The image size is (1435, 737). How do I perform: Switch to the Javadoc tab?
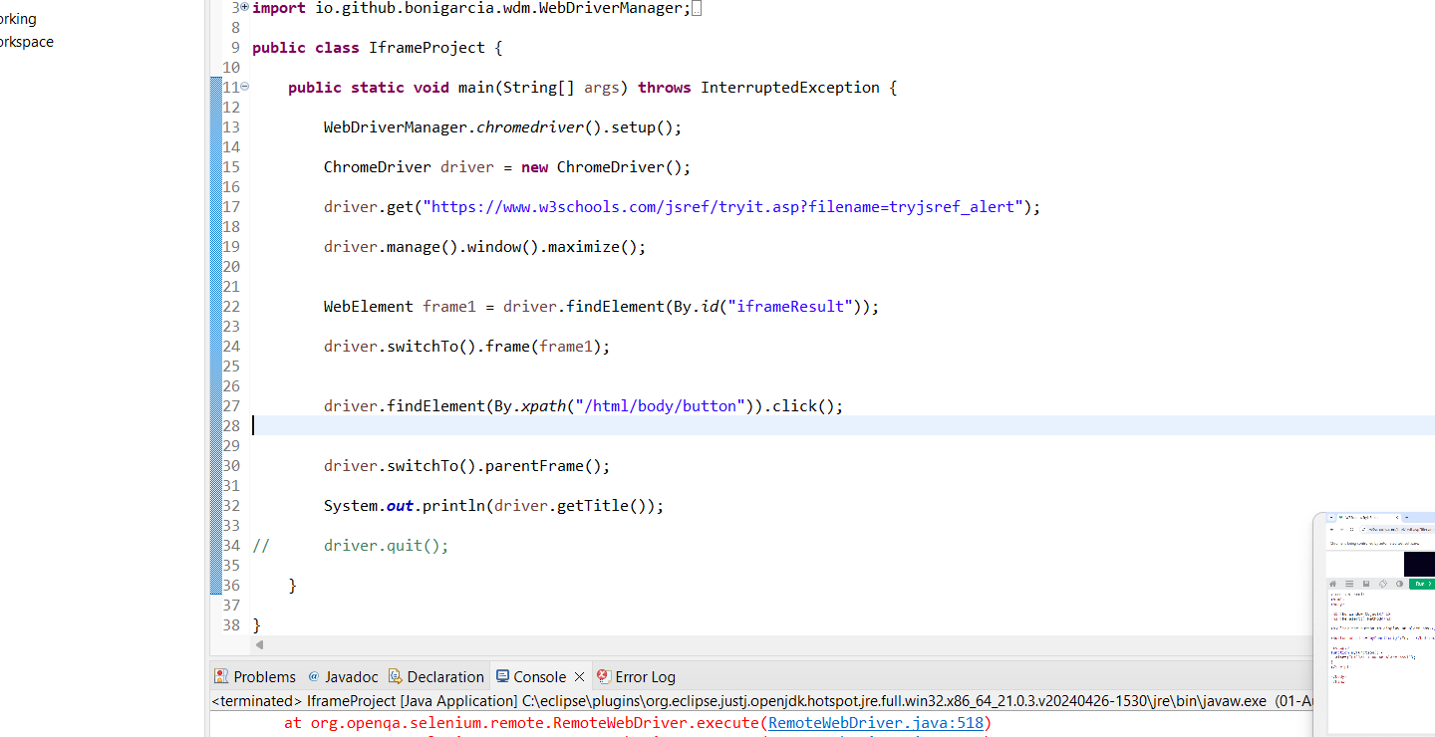351,676
